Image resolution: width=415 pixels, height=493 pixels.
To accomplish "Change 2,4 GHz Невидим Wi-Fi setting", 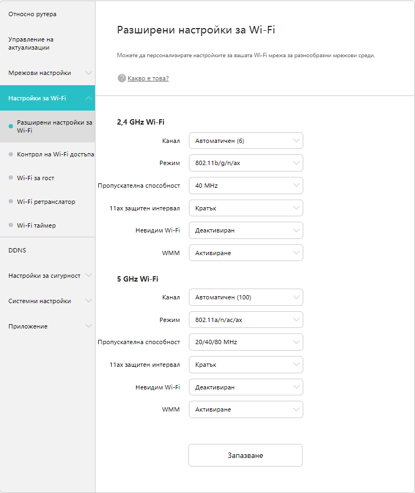I will tap(246, 230).
